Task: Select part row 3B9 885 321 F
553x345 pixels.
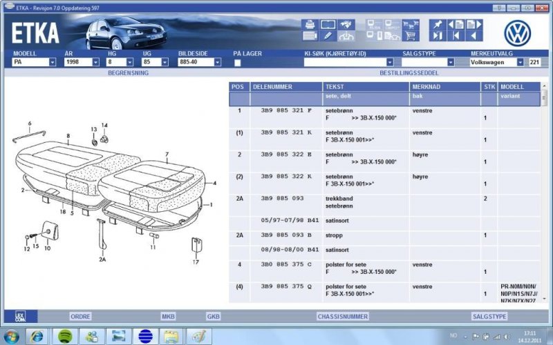Action: pos(285,110)
